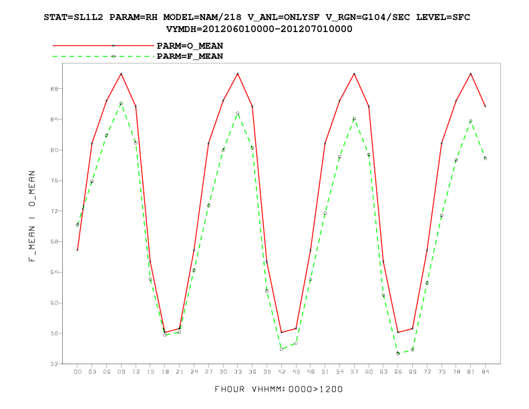Click the x-axis tick label 57
Viewport: 529px width, 409px height.
354,372
